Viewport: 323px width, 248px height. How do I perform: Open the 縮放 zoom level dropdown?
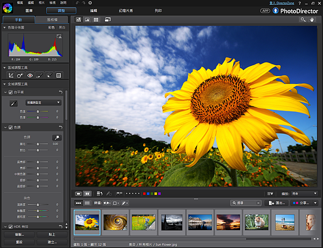tap(304, 194)
